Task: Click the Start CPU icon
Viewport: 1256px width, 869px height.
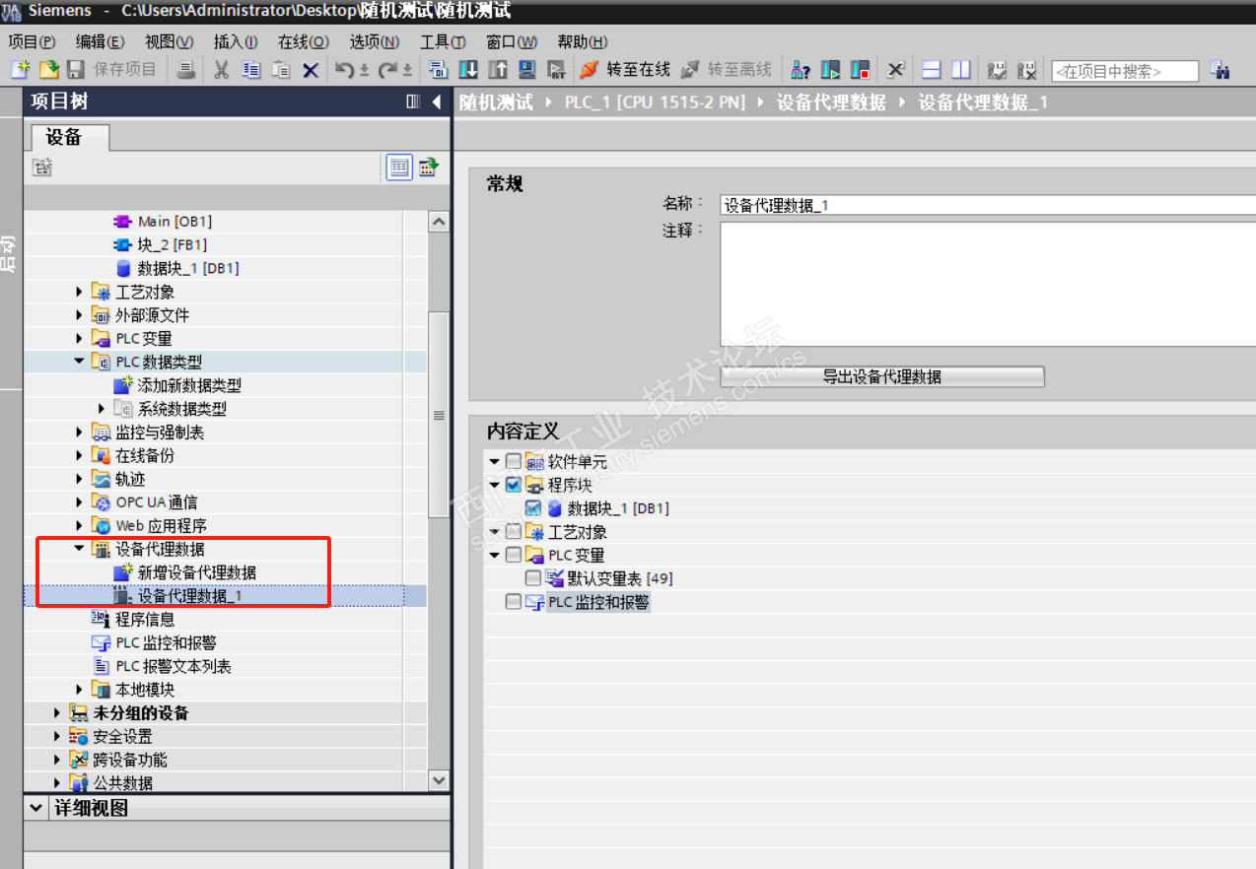Action: 830,70
